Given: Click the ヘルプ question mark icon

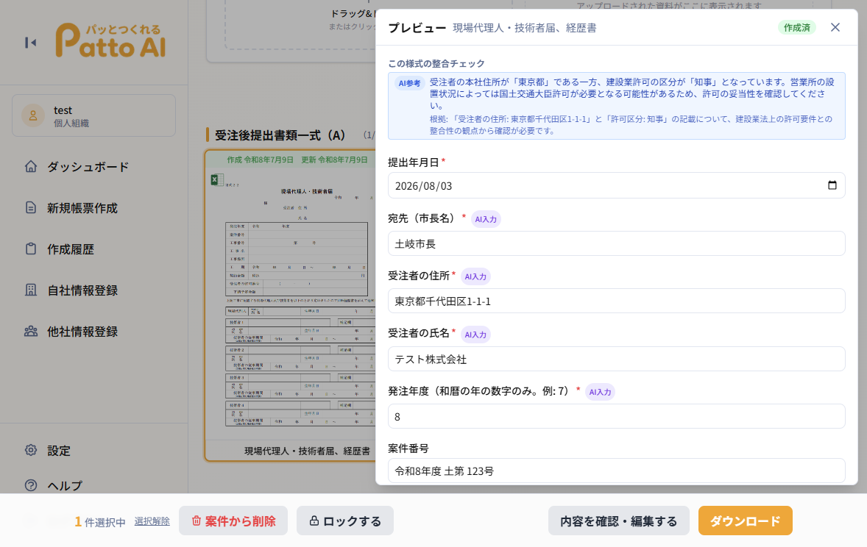Looking at the screenshot, I should point(31,485).
